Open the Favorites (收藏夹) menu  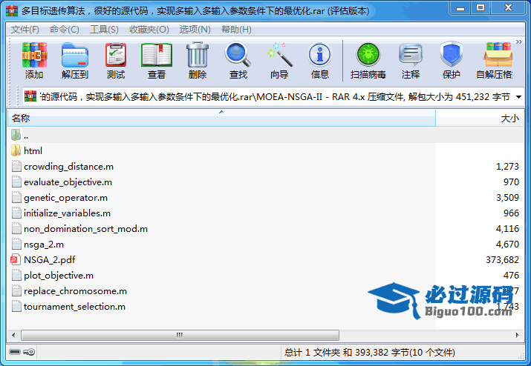(x=149, y=30)
